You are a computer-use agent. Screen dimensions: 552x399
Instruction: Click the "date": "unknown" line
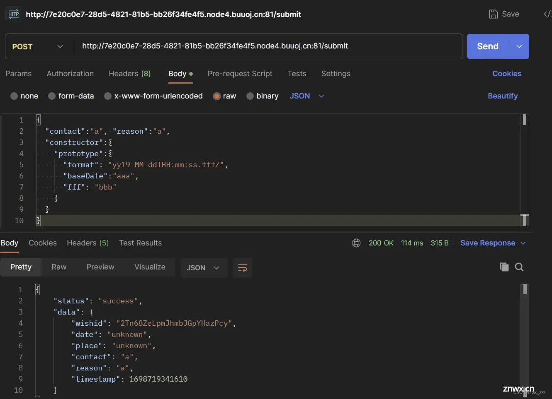tap(111, 334)
